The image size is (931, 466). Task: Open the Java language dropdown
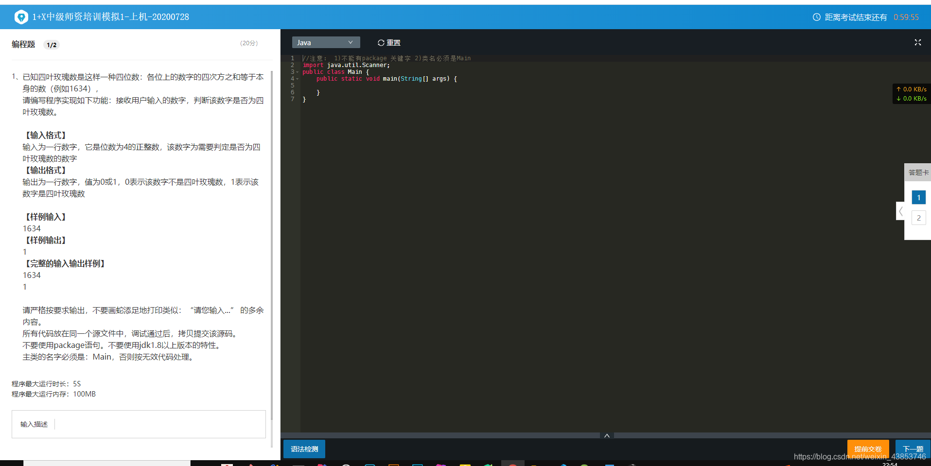326,43
